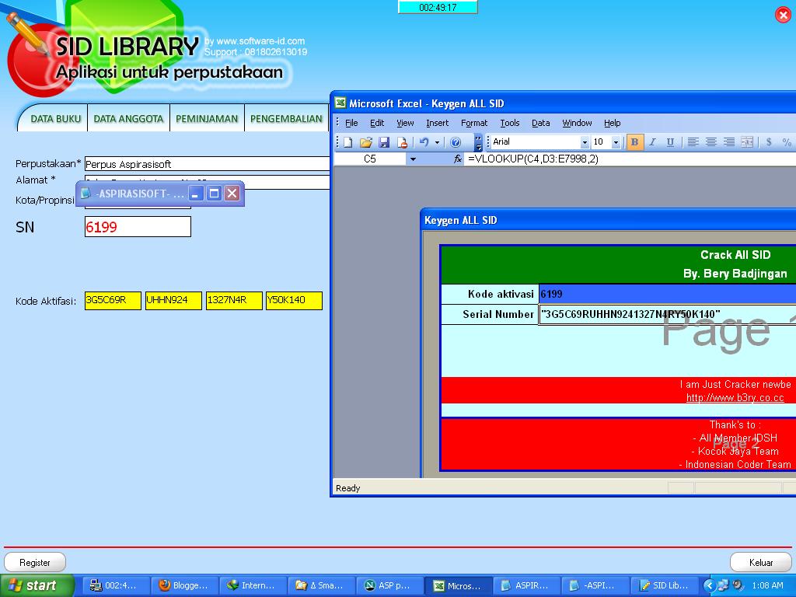The image size is (796, 597).
Task: Click first Kode Aktifasi field 3G5C69R
Action: (113, 300)
